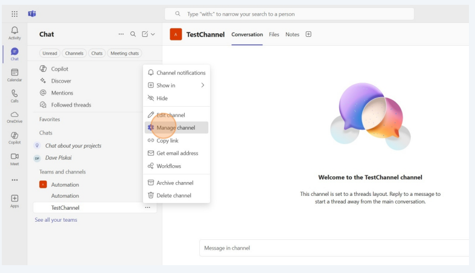Open Calendar from the left rail
This screenshot has width=475, height=273.
coord(14,75)
